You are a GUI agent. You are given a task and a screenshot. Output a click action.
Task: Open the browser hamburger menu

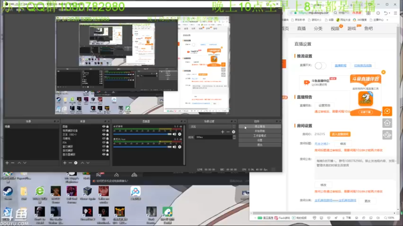[x=395, y=13]
